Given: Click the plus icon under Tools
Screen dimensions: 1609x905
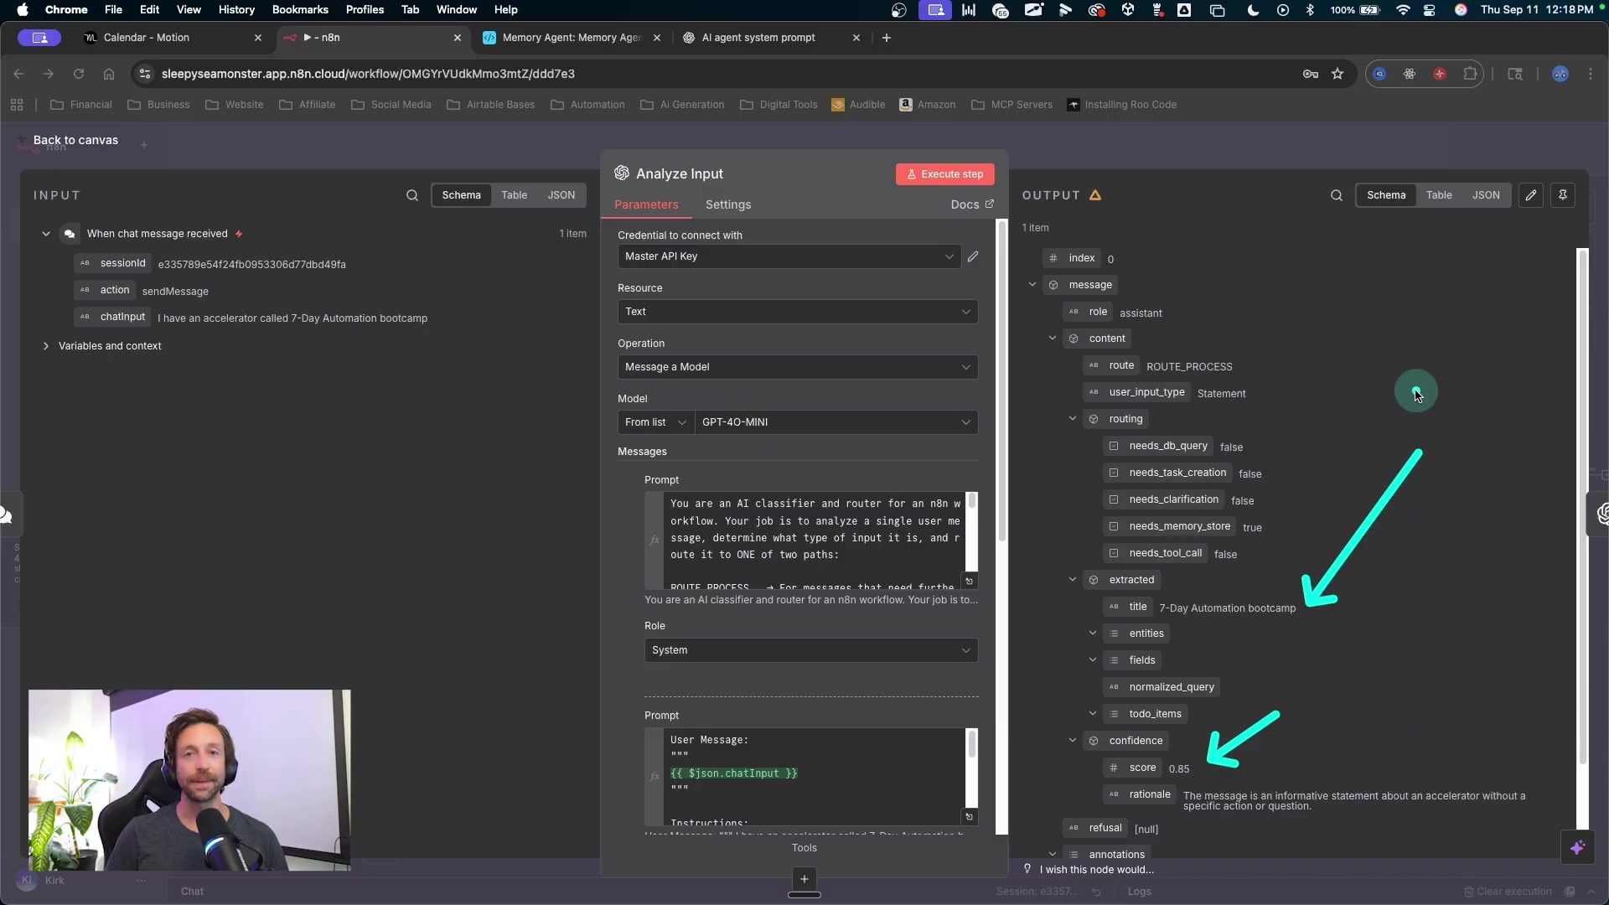Looking at the screenshot, I should coord(804,879).
